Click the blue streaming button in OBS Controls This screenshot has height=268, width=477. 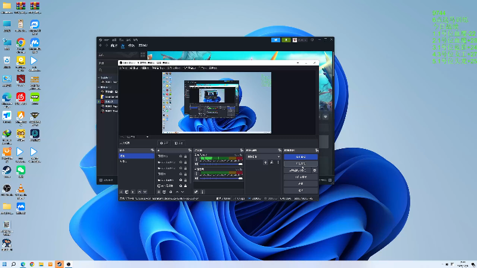[x=301, y=157]
